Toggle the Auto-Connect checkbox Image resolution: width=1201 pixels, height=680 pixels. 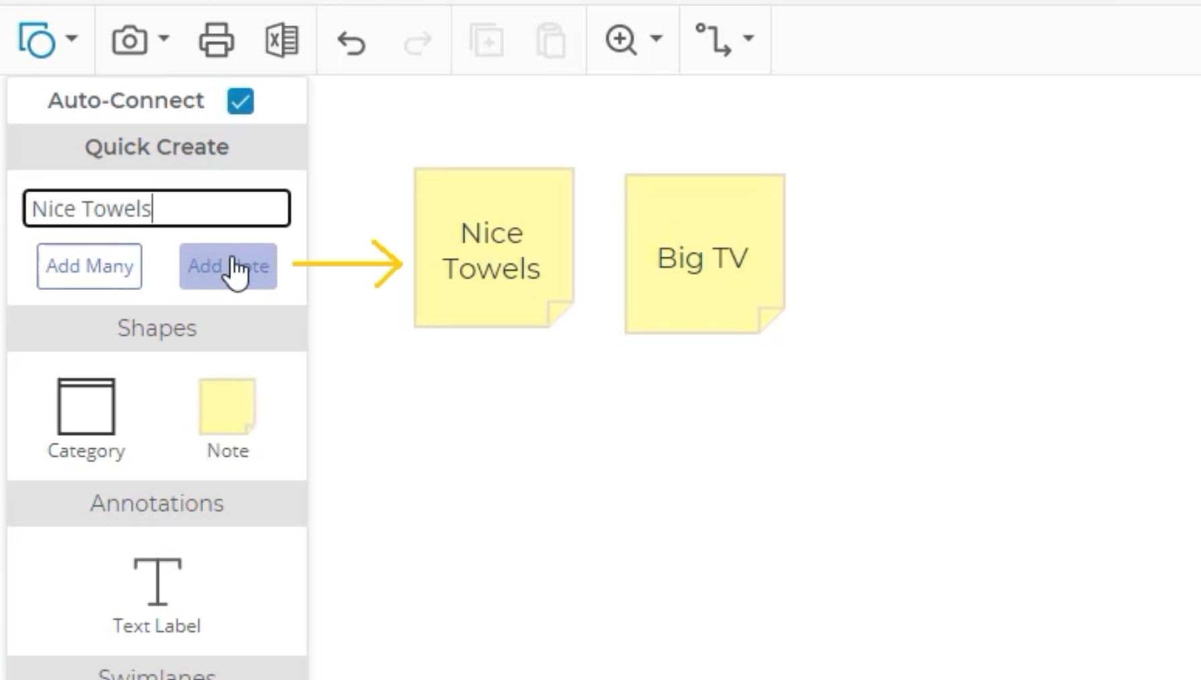pos(240,101)
